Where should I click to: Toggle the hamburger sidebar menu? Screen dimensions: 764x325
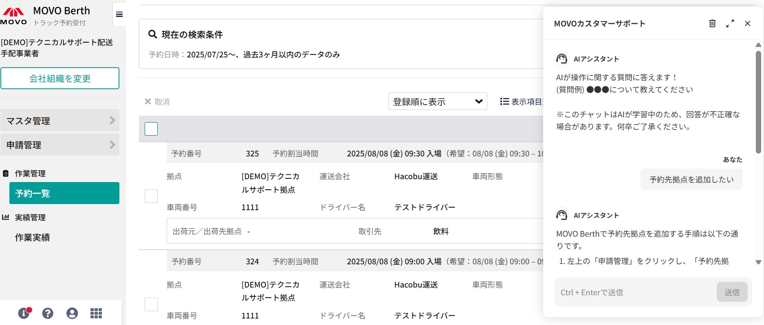119,15
